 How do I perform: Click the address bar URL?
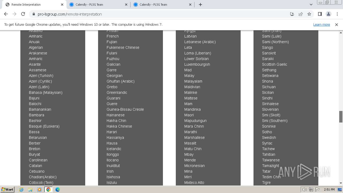70,14
